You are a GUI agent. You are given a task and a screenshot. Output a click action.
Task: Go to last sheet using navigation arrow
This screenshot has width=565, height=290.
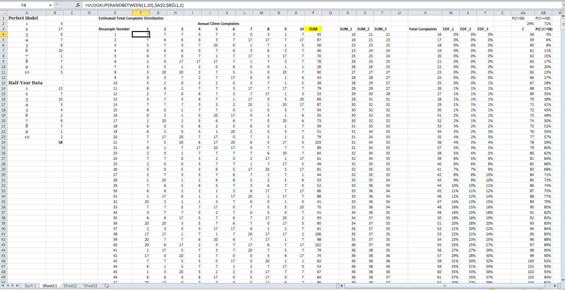18,286
